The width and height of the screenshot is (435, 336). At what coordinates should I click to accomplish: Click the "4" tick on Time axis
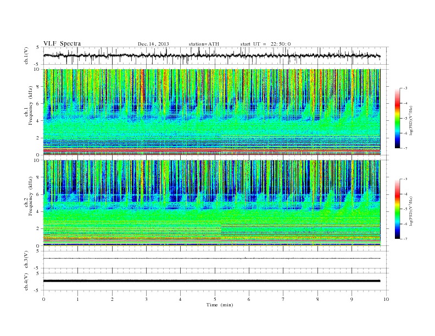180,299
